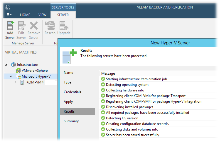Viewport: 219px width, 142px height.
Task: Click success icon for Server has been saved
Action: click(x=103, y=135)
